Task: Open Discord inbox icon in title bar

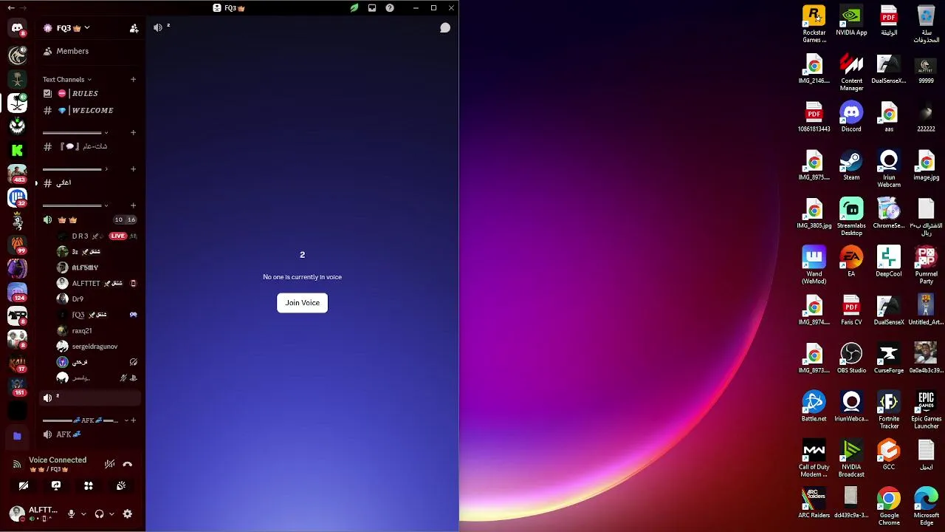Action: click(x=372, y=8)
